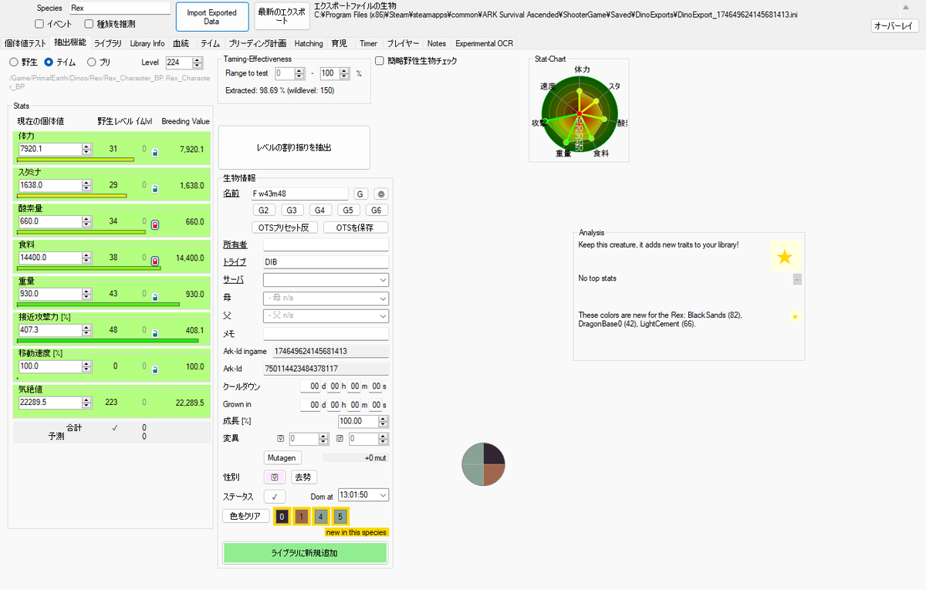Click the 成長 [%] spinner arrows
Viewport: 926px width, 590px height.
click(384, 422)
